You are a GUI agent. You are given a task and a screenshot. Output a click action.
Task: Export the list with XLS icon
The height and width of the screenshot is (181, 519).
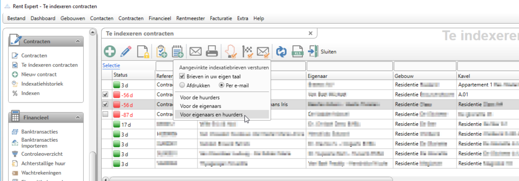pos(297,51)
